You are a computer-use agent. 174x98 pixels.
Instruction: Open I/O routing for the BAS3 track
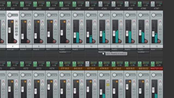tap(41, 4)
